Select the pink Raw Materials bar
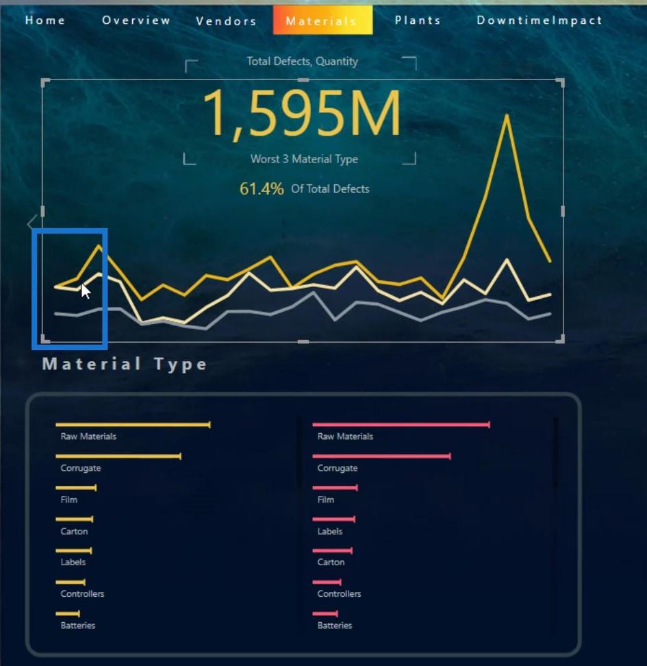647x666 pixels. click(401, 424)
